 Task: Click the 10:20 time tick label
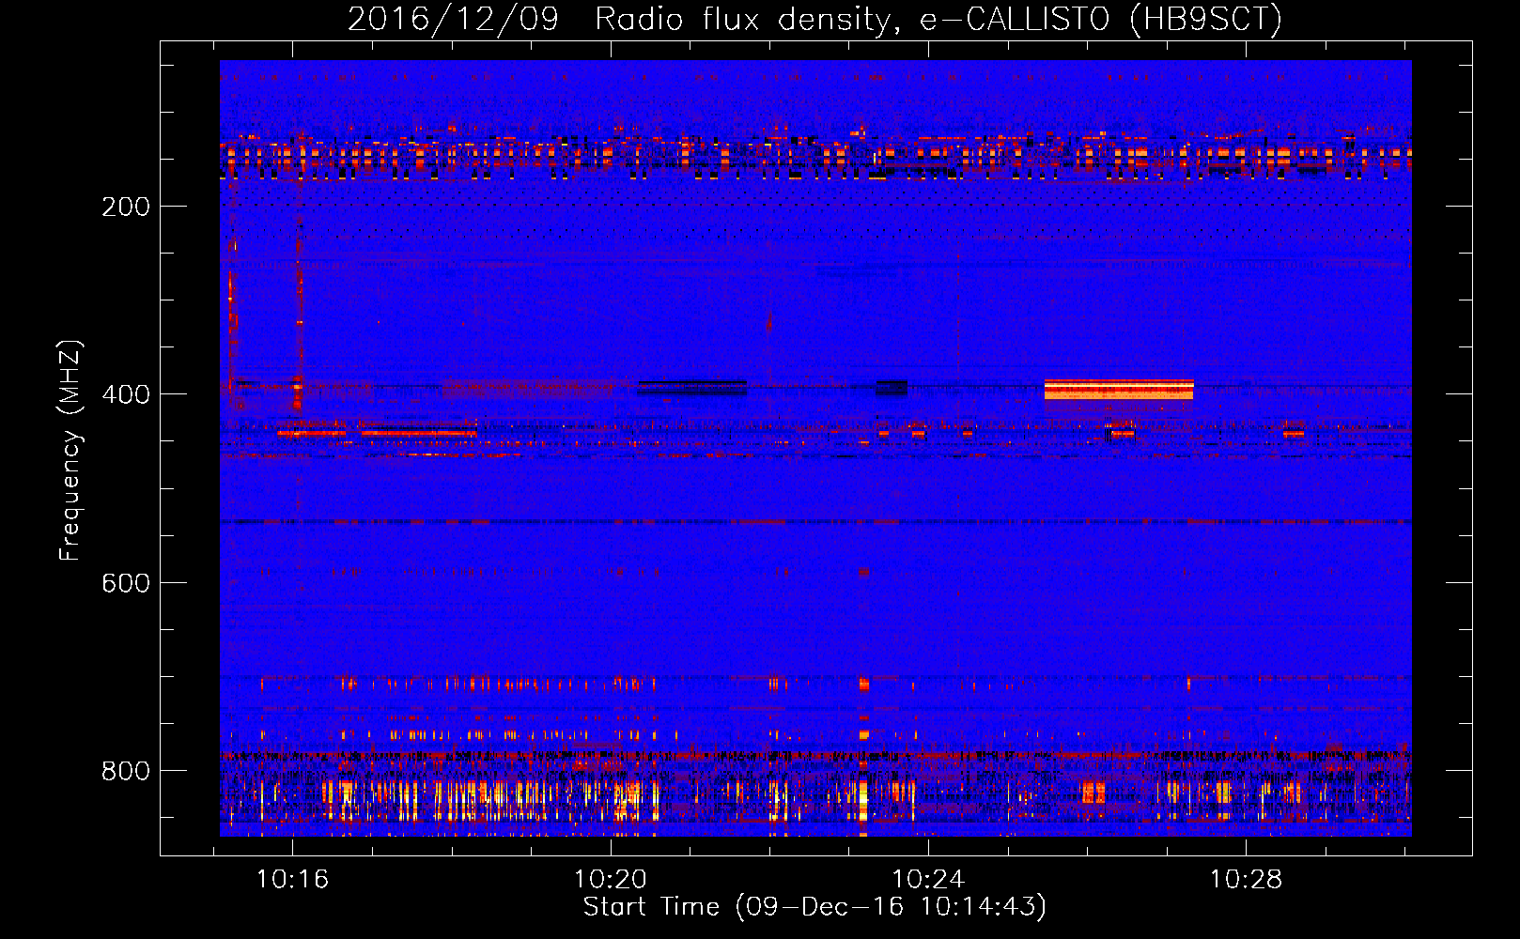coord(611,880)
